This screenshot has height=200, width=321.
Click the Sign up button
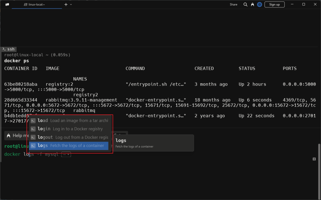(x=274, y=4)
